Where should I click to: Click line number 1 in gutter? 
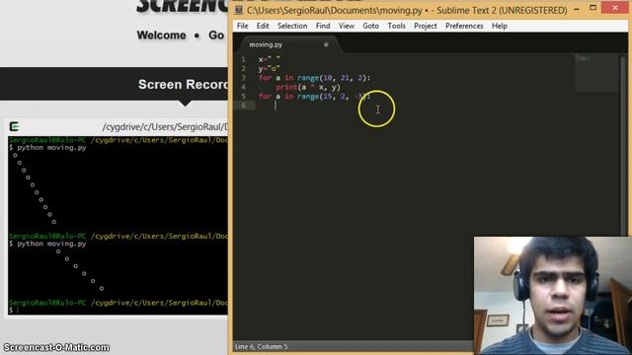(x=244, y=59)
